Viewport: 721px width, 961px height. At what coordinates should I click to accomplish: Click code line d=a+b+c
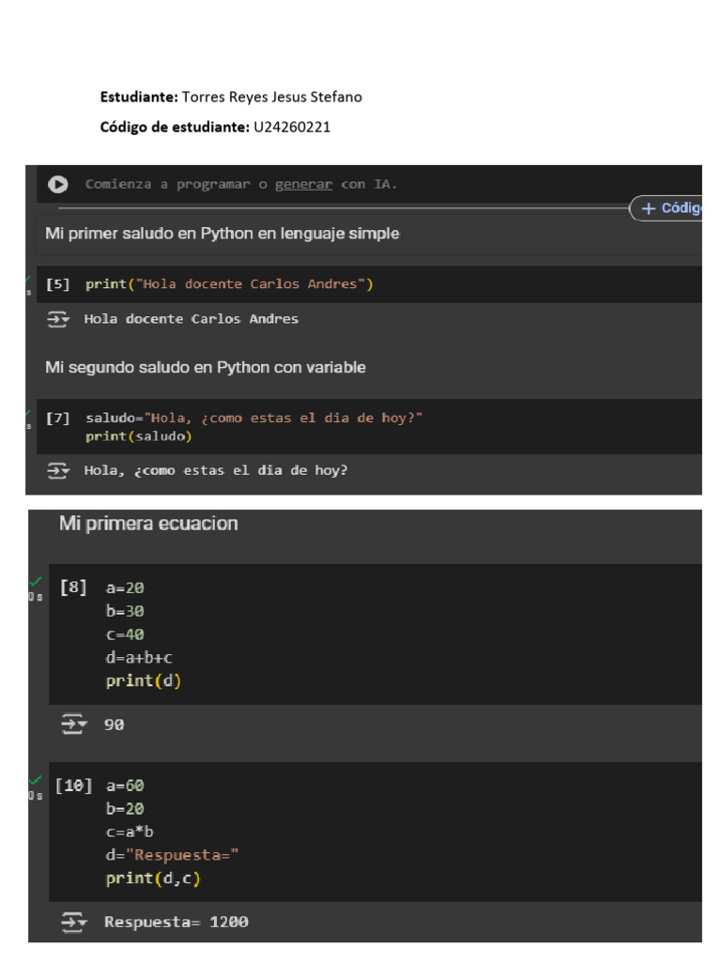coord(139,658)
